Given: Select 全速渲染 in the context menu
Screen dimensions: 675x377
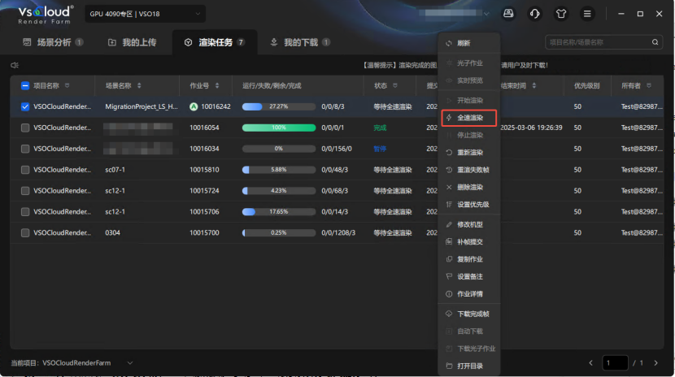Looking at the screenshot, I should click(469, 118).
